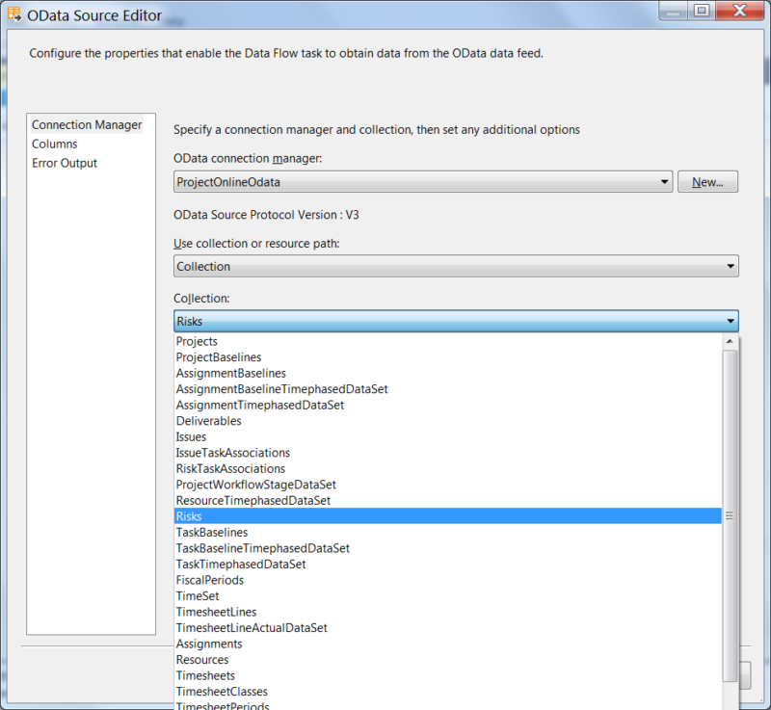
Task: Click the OData Source Editor title bar icon
Action: pos(15,13)
